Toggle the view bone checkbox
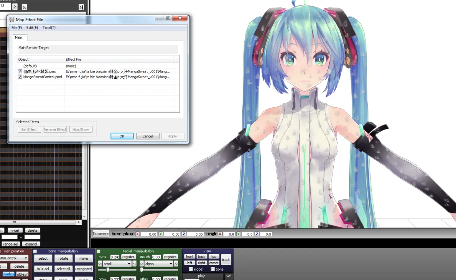 tap(213, 269)
